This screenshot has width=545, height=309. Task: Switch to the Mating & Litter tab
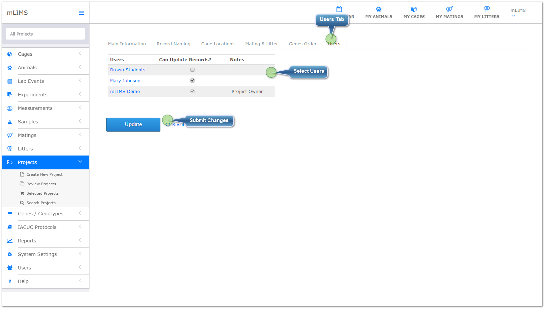pyautogui.click(x=262, y=44)
